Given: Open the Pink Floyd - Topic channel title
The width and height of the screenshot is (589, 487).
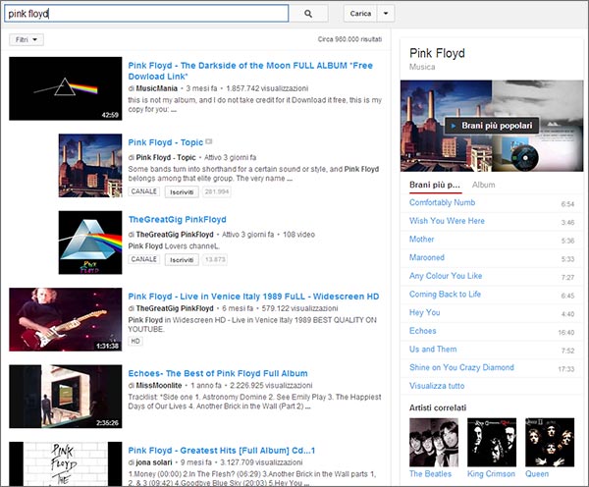Looking at the screenshot, I should (x=166, y=142).
